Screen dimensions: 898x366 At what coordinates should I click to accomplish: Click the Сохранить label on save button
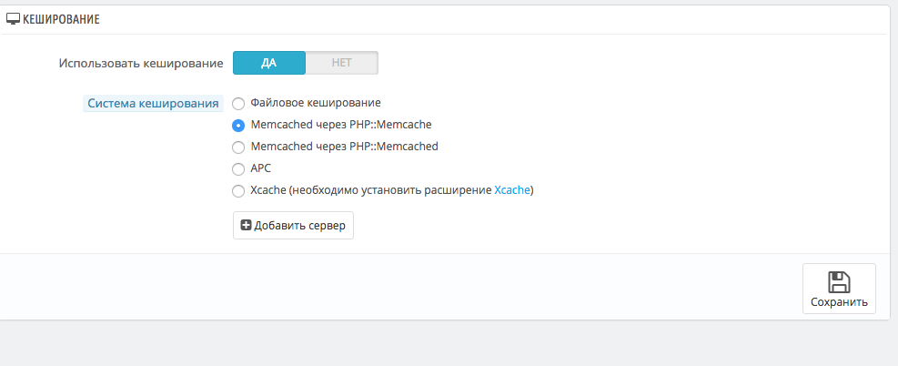coord(839,302)
